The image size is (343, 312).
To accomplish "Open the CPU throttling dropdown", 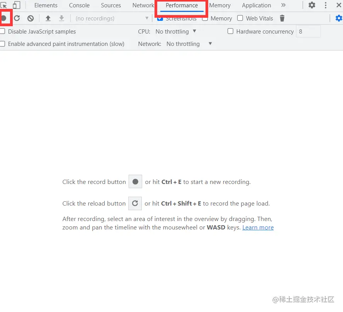I will [x=176, y=32].
